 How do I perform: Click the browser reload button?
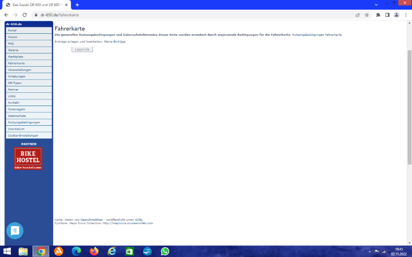(25, 15)
